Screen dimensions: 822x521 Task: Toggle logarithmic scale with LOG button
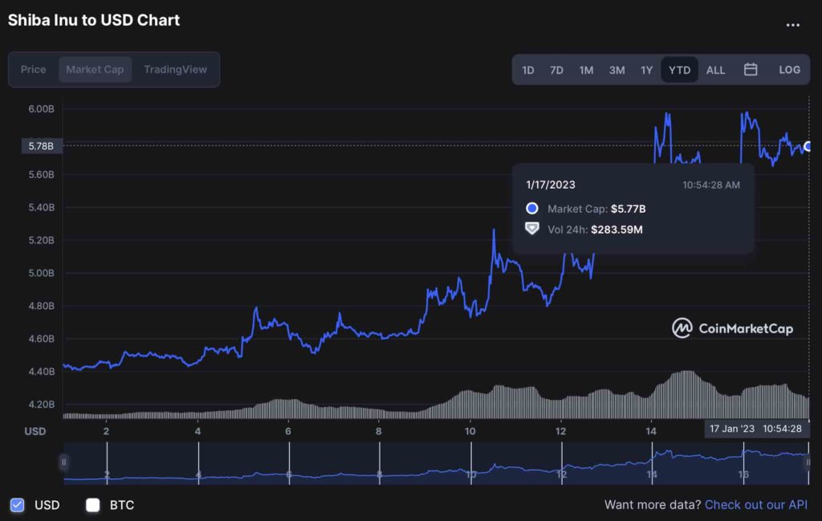[789, 70]
